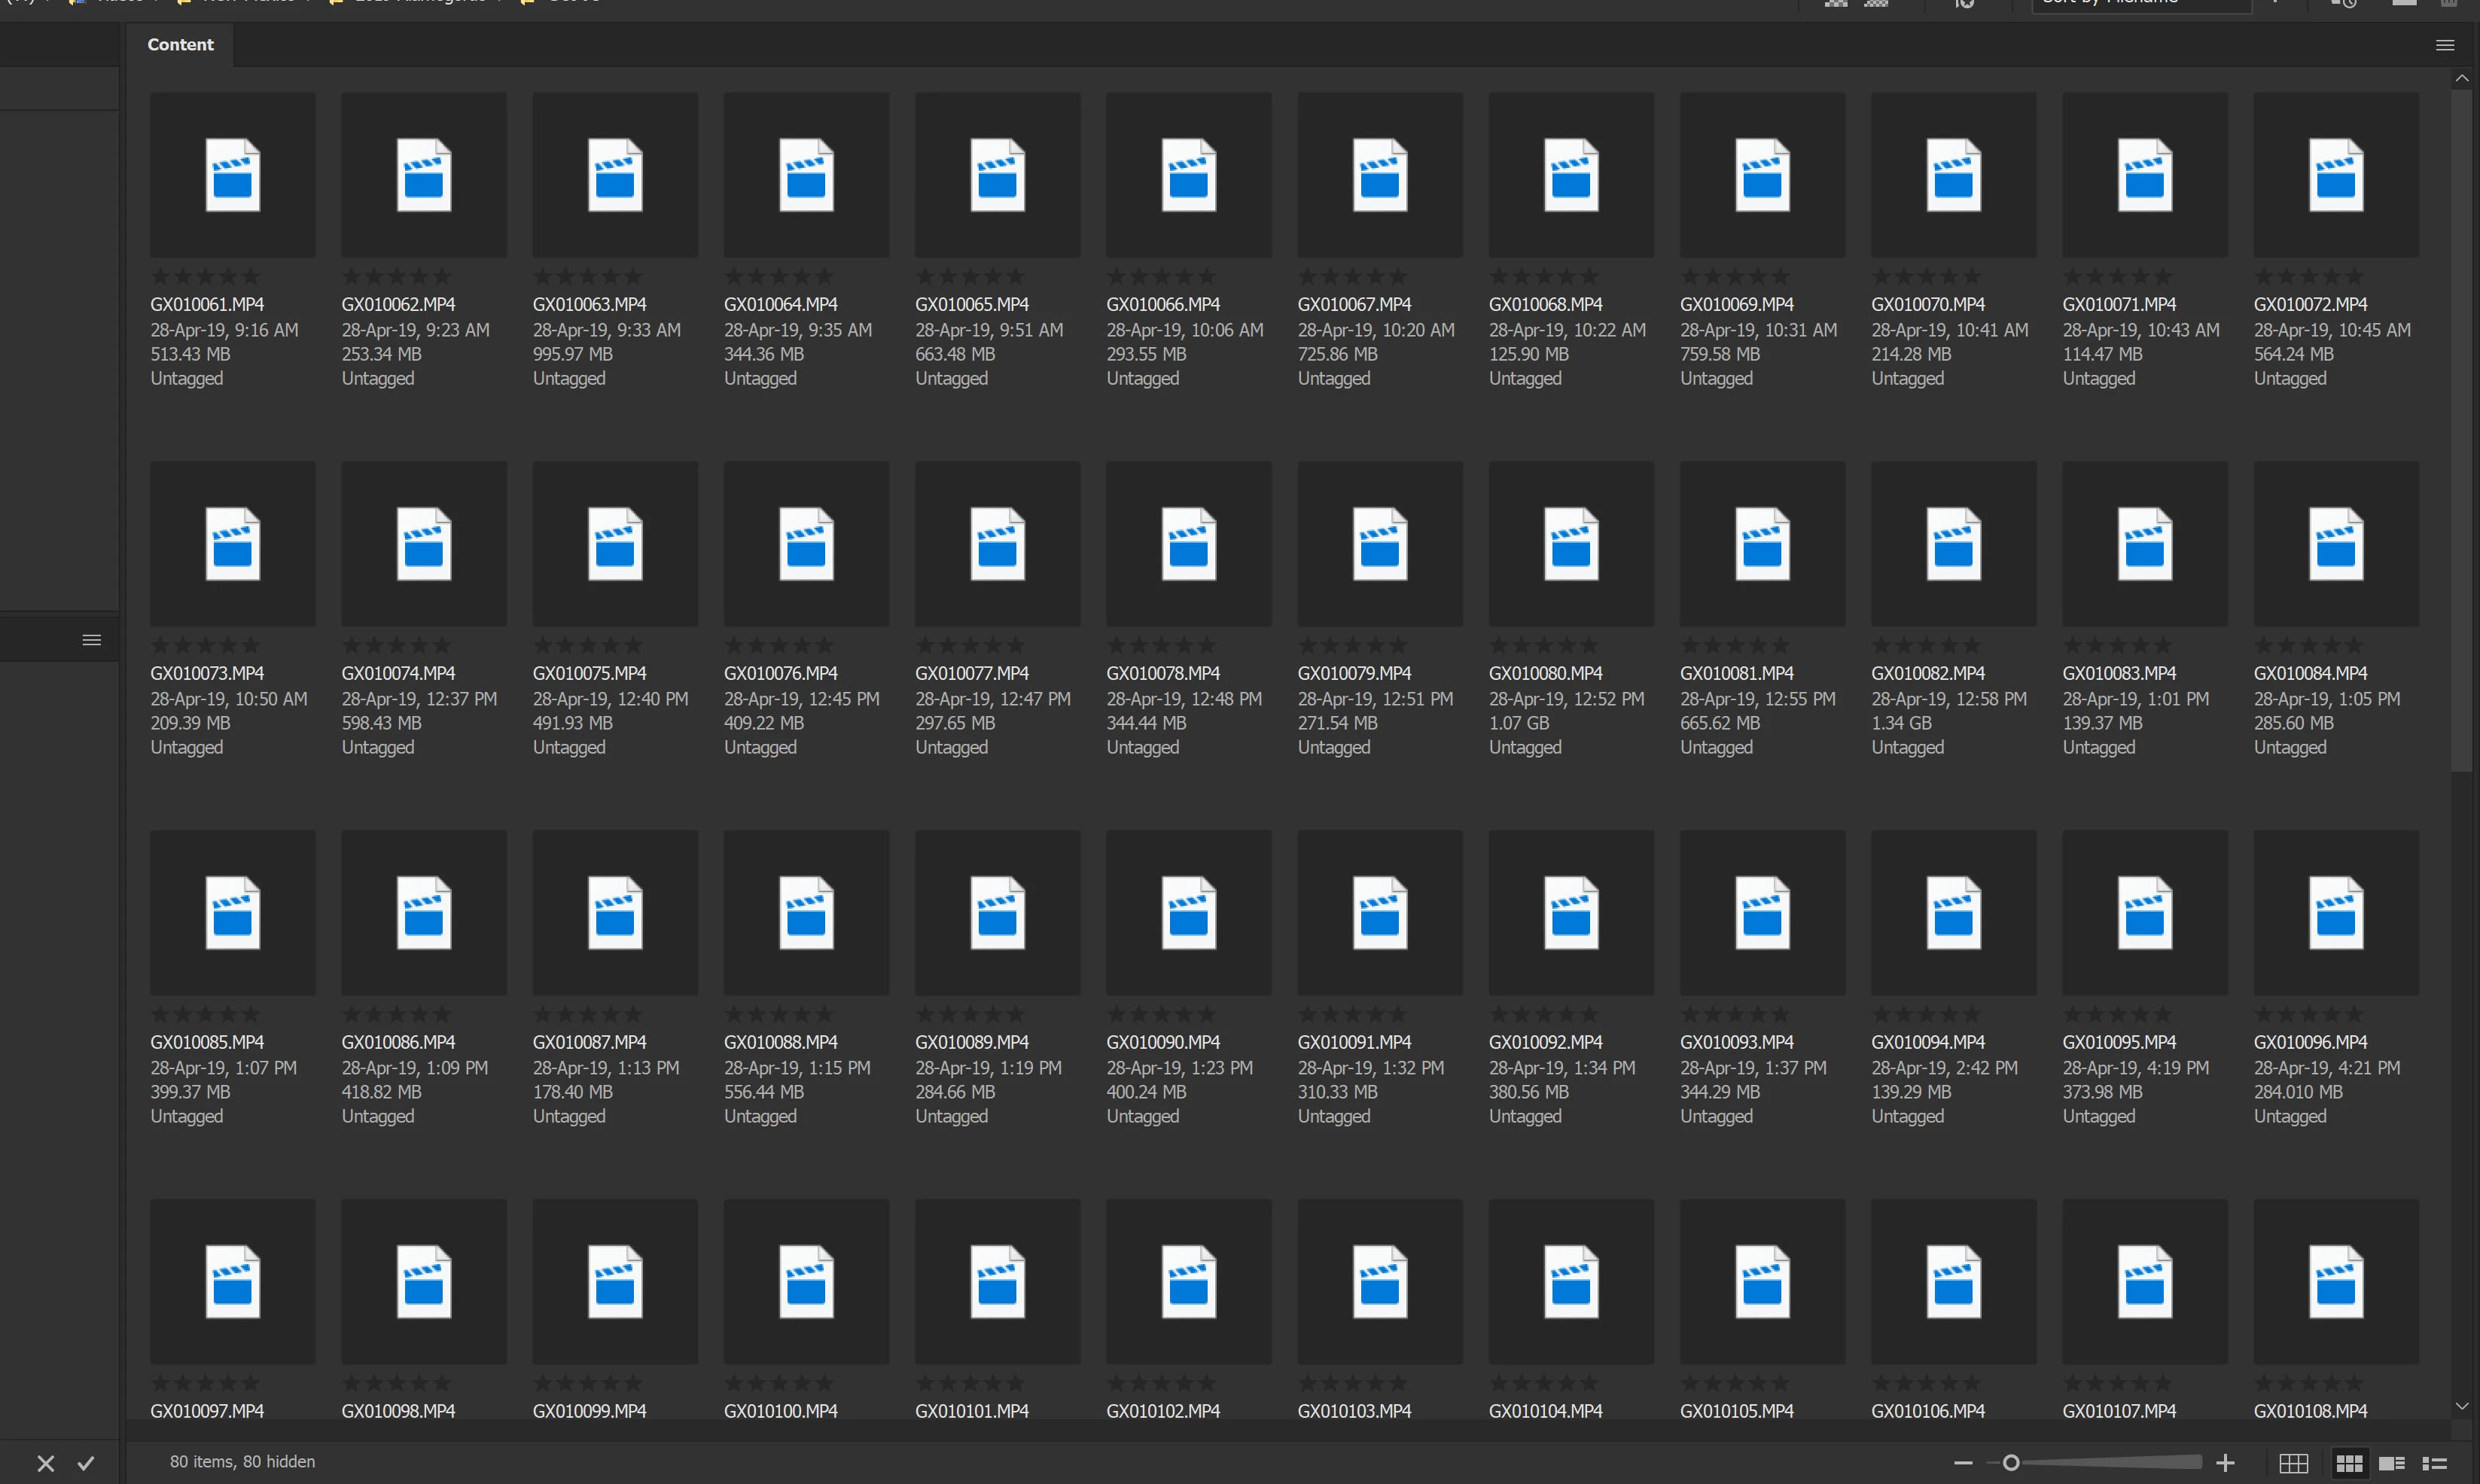
Task: Click star rating under GX010090.MP4
Action: click(1160, 1015)
